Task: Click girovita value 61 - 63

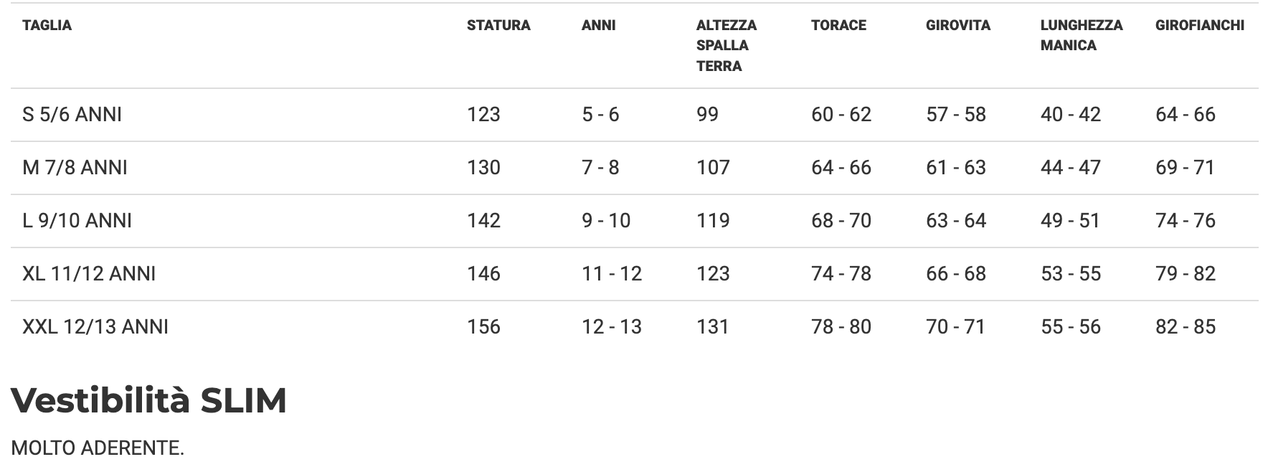Action: tap(956, 168)
